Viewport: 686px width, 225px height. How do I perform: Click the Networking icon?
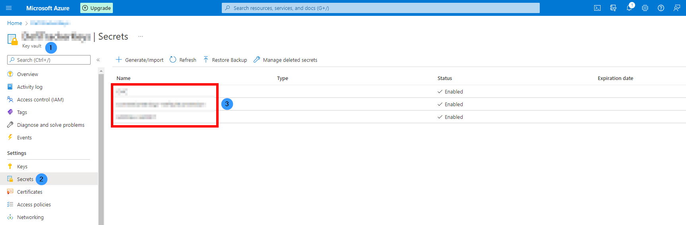click(10, 217)
